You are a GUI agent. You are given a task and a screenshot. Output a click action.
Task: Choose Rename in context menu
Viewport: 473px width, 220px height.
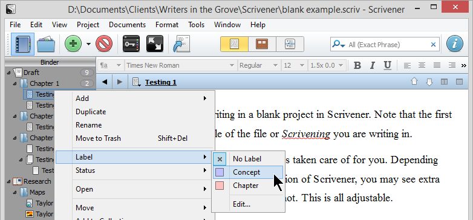point(135,125)
